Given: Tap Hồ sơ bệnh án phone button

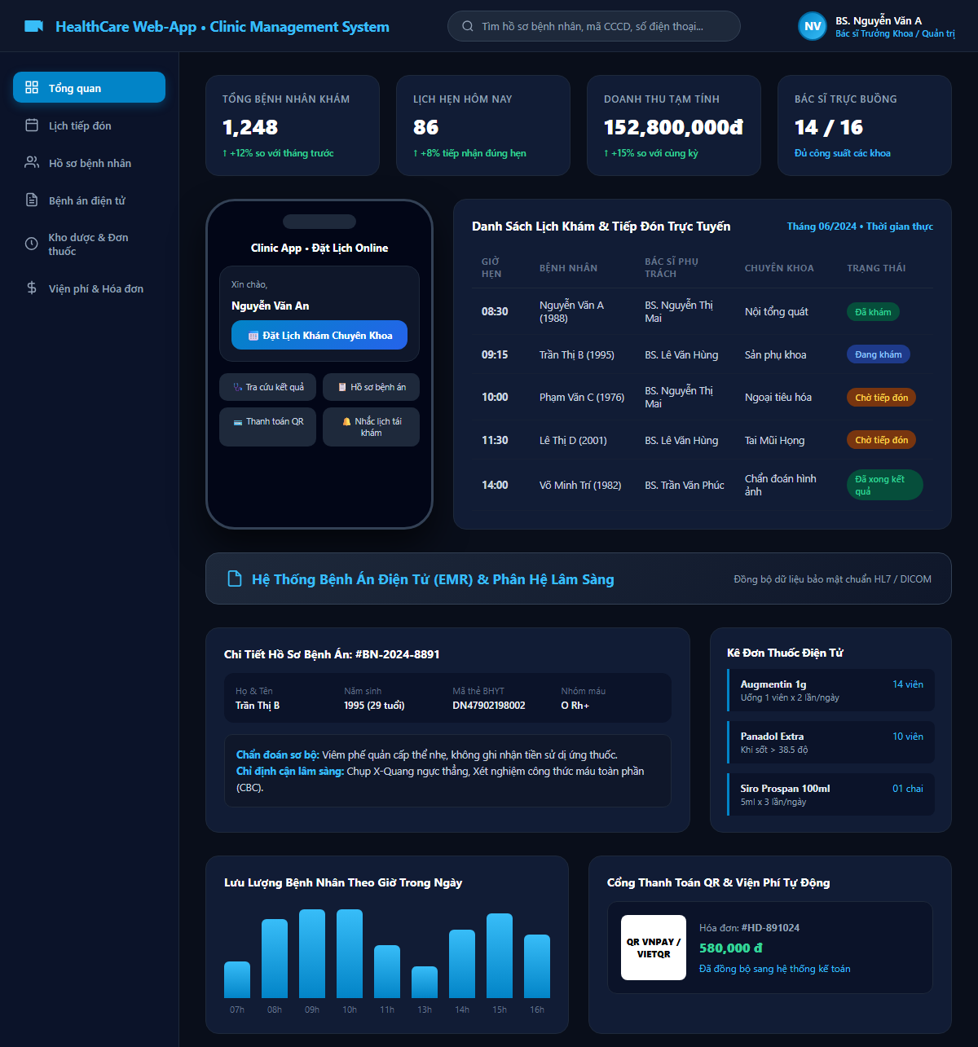Looking at the screenshot, I should [371, 387].
